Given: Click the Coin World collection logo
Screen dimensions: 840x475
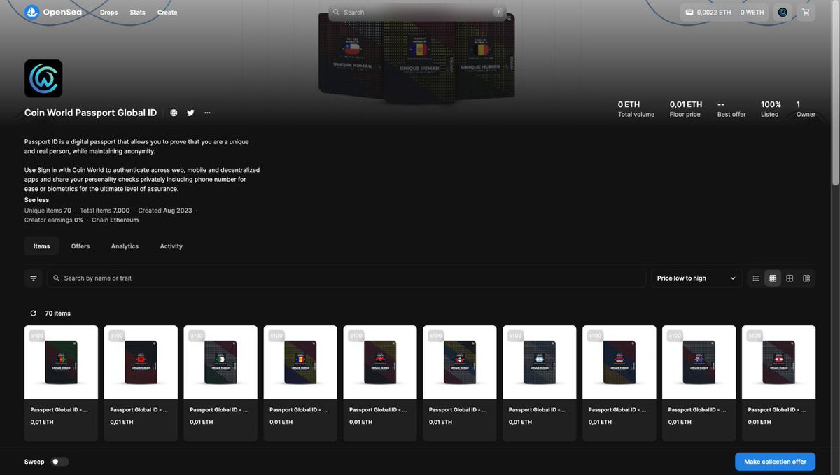Looking at the screenshot, I should [43, 78].
